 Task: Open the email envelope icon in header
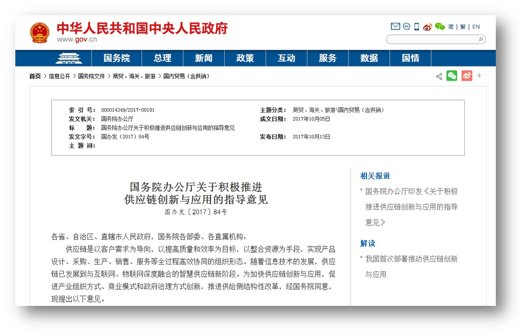(x=395, y=26)
